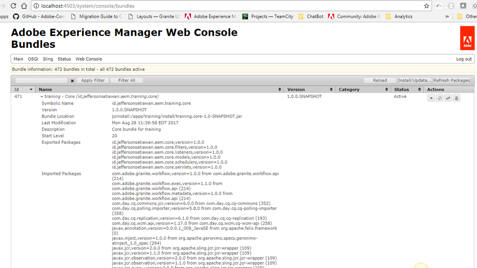477x268 pixels.
Task: Select exported package core.servlets line
Action: 167,167
